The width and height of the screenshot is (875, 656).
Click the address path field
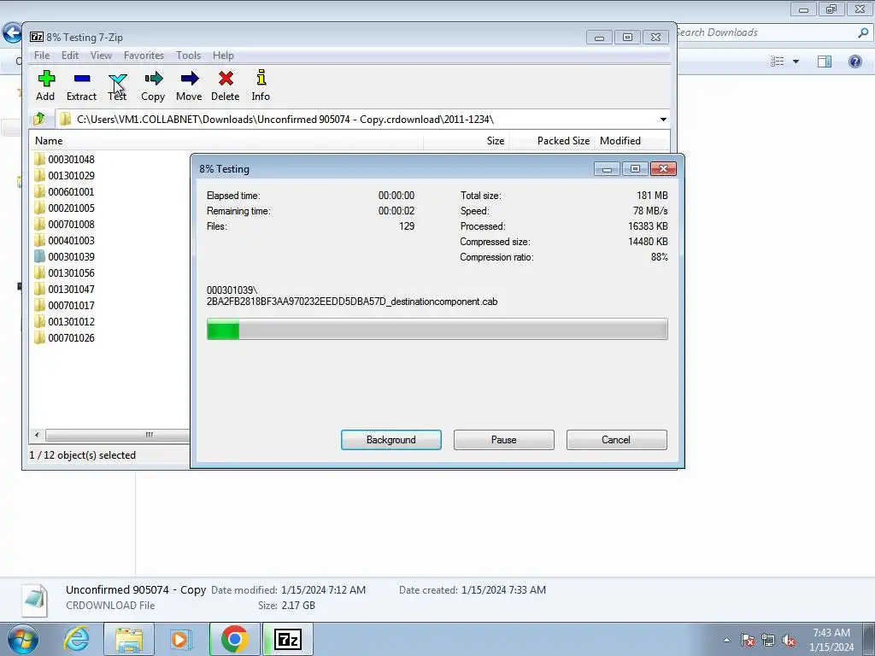click(357, 120)
